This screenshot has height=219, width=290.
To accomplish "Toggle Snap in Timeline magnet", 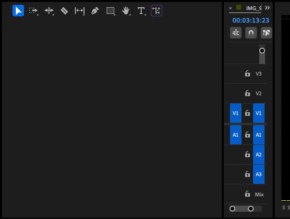I will [251, 33].
